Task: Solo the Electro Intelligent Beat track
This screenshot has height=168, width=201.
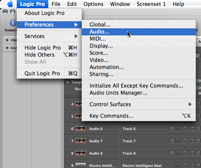Action: tap(198, 165)
